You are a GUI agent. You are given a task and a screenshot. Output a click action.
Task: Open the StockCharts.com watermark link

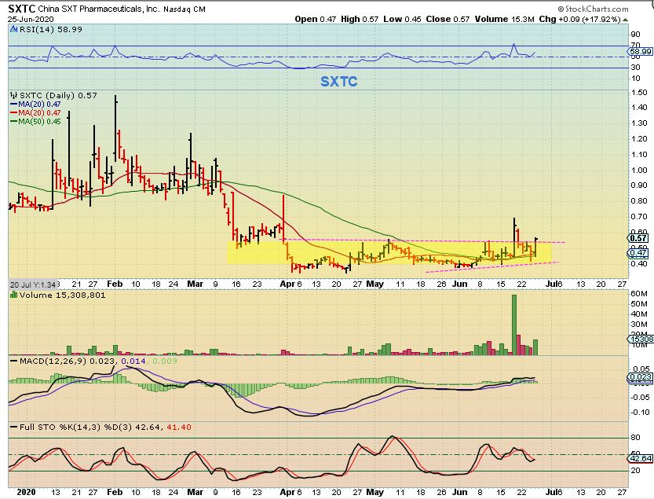(593, 9)
